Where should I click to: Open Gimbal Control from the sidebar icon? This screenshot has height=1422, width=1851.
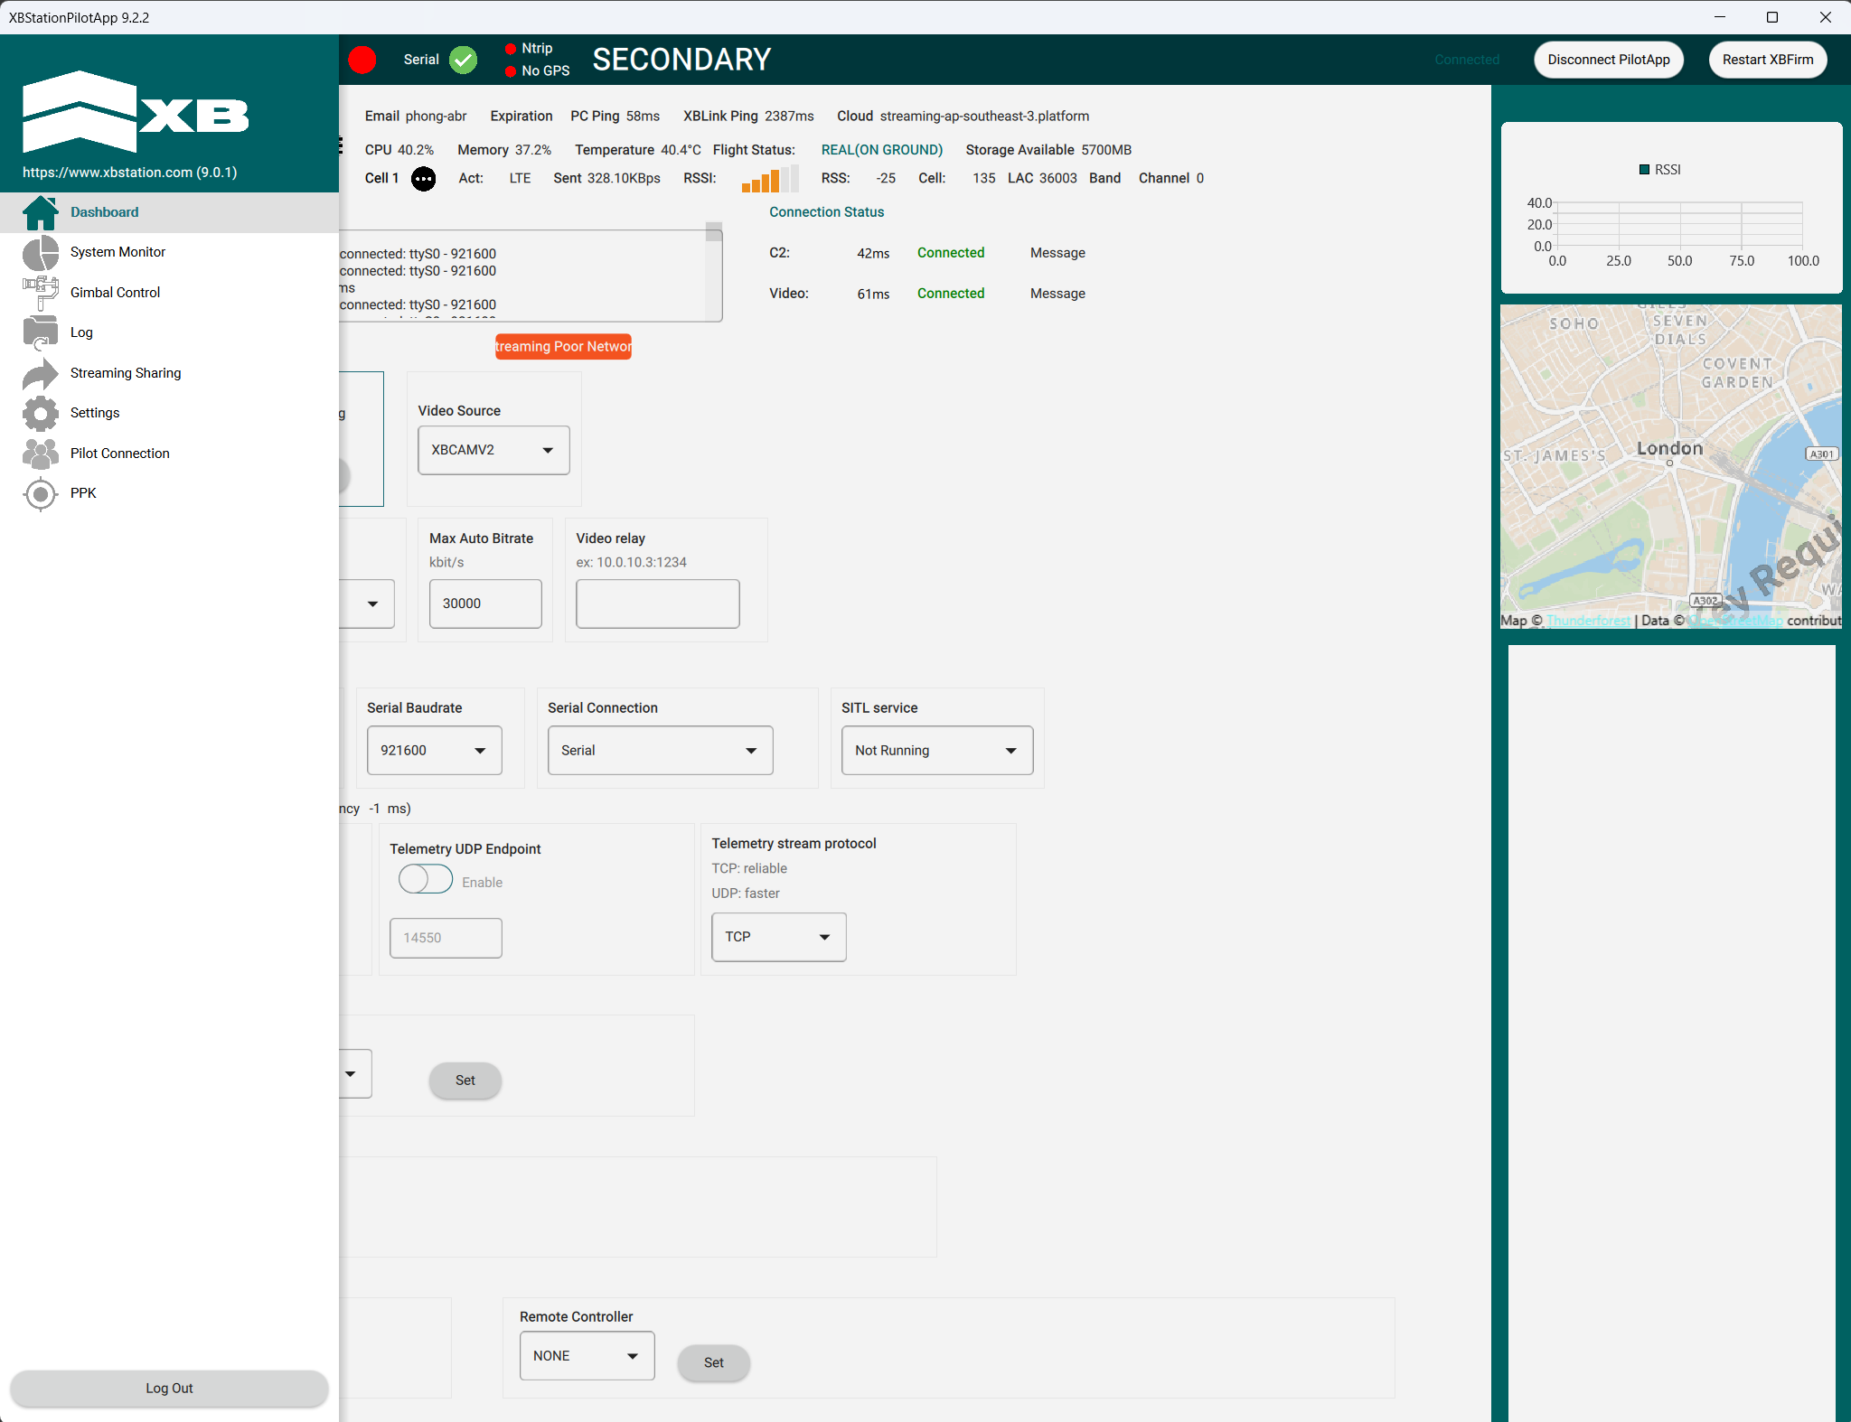(40, 293)
